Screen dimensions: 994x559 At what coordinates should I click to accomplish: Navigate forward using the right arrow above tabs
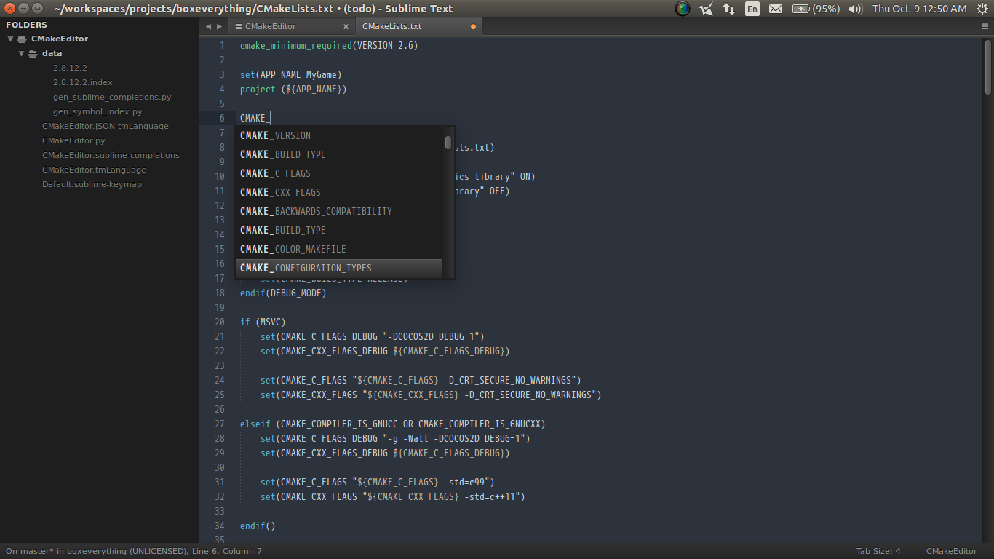218,25
